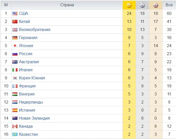Click the Kazakhstan flag icon
Image resolution: width=176 pixels, height=139 pixels.
click(15, 134)
